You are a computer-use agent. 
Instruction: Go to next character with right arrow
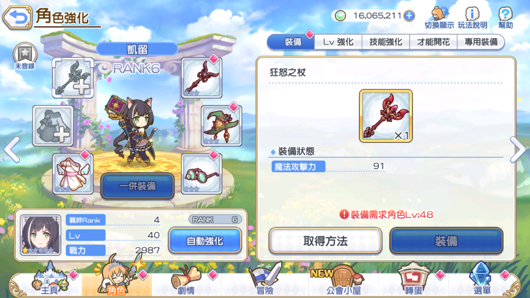point(518,149)
